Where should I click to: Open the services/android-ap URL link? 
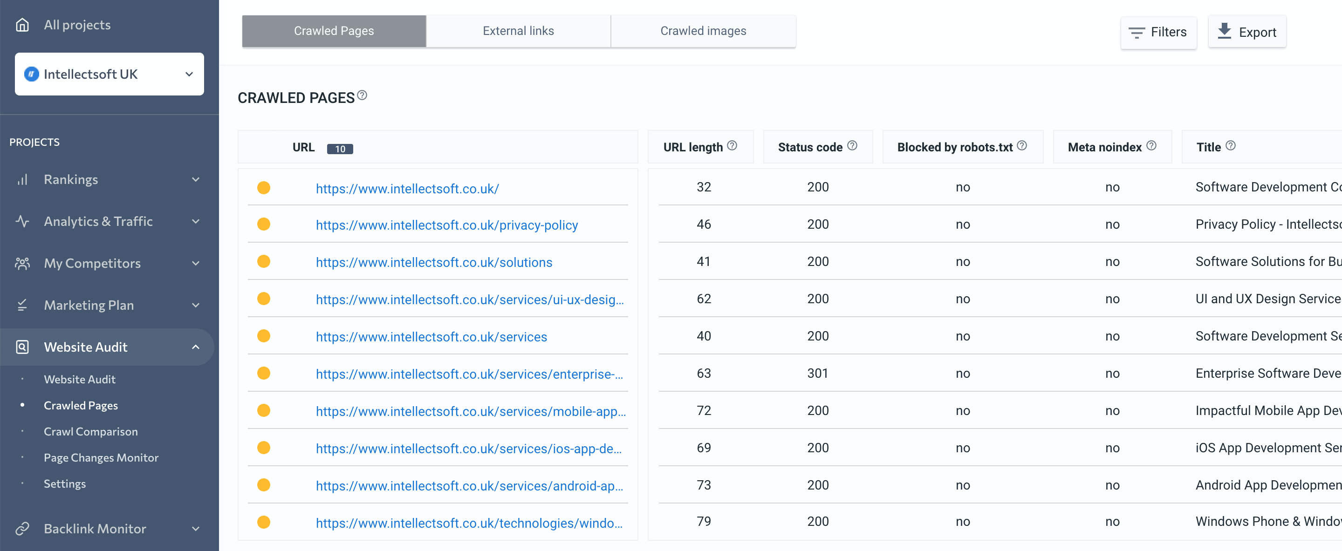click(x=469, y=486)
